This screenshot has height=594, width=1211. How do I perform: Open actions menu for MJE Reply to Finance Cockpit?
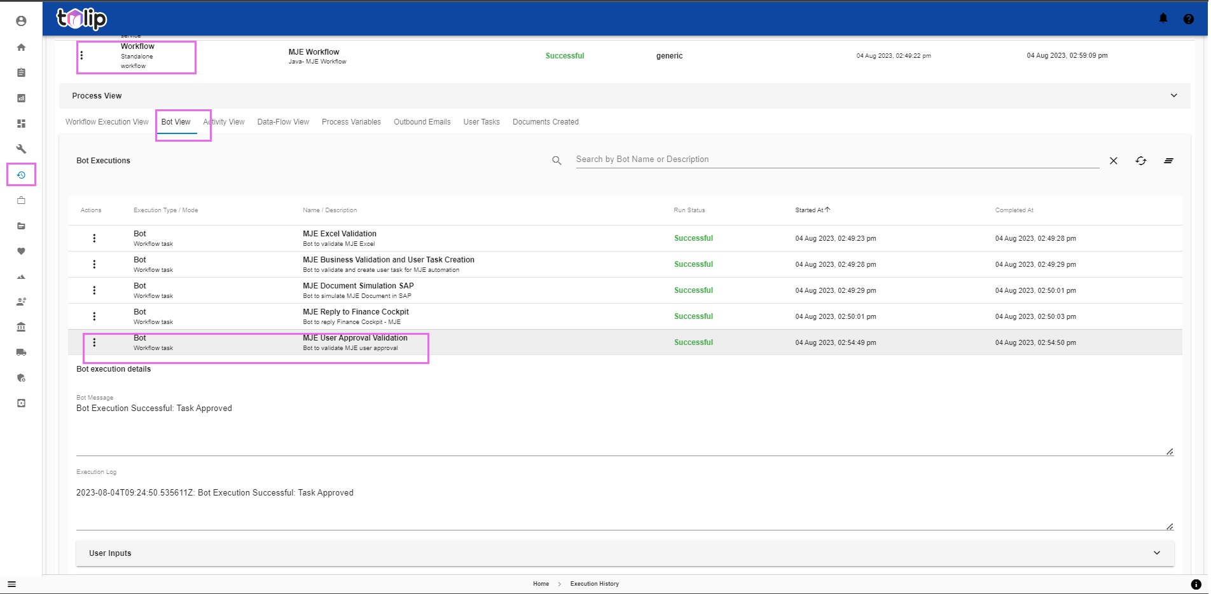point(94,316)
